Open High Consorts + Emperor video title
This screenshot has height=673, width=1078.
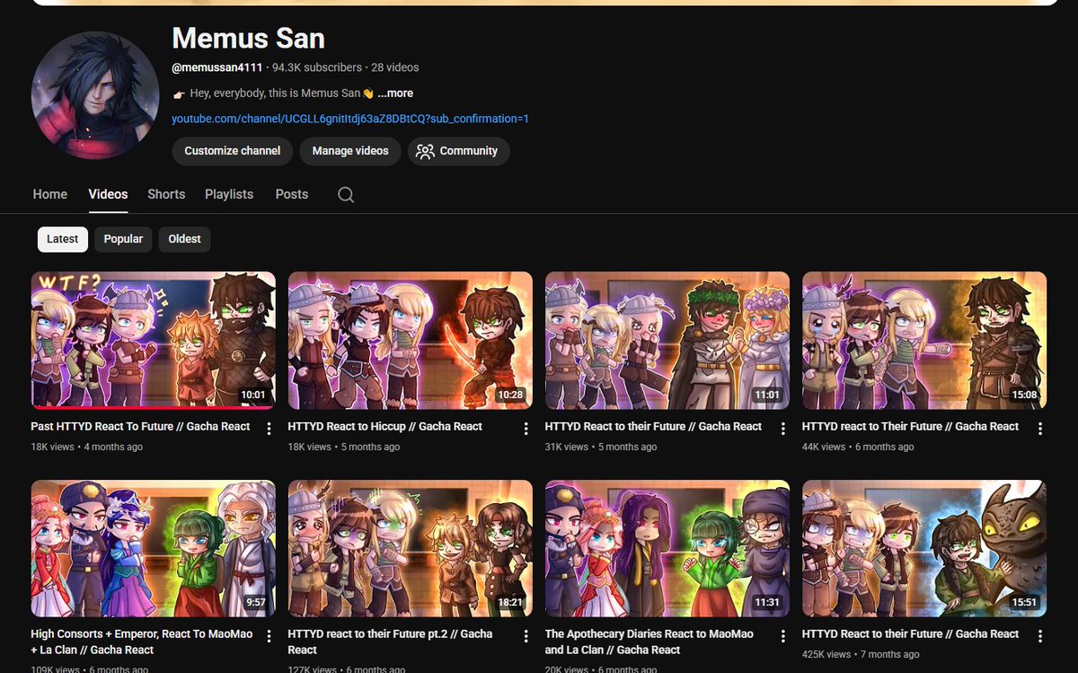[x=142, y=642]
